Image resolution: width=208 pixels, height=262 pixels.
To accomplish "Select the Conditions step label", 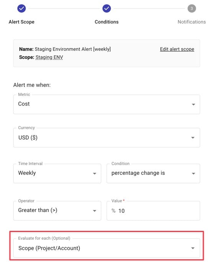I will click(107, 22).
